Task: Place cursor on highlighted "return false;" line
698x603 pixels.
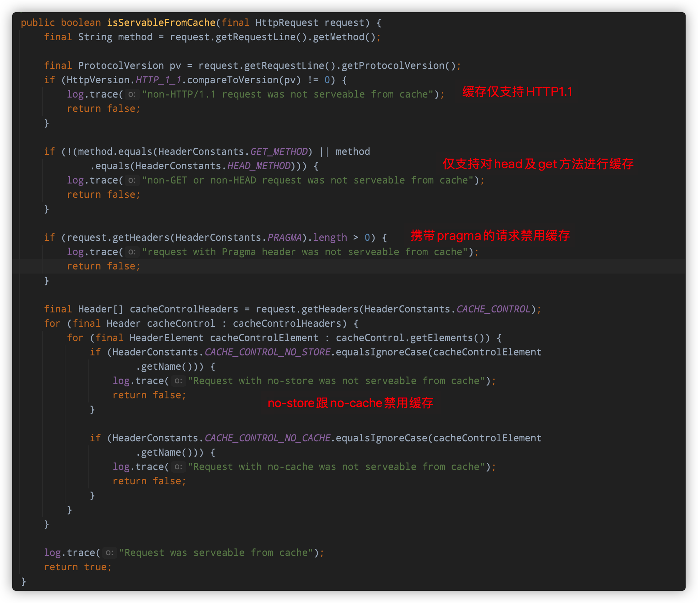Action: [103, 266]
